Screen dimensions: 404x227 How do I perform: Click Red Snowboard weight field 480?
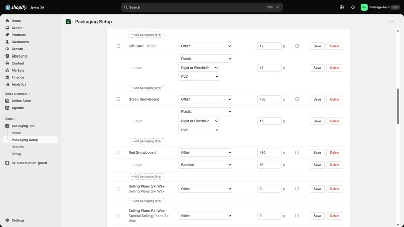[x=269, y=153]
